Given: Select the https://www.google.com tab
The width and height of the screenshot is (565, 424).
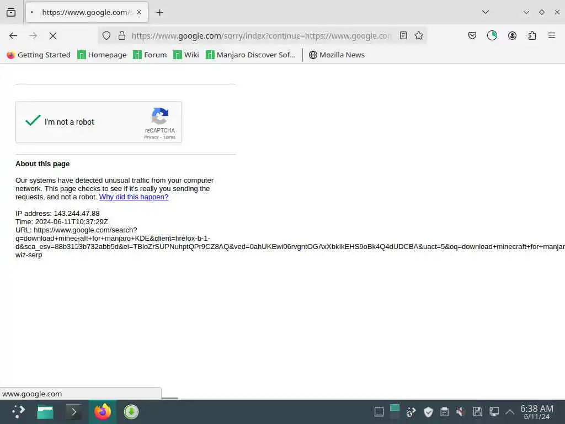Looking at the screenshot, I should [87, 12].
